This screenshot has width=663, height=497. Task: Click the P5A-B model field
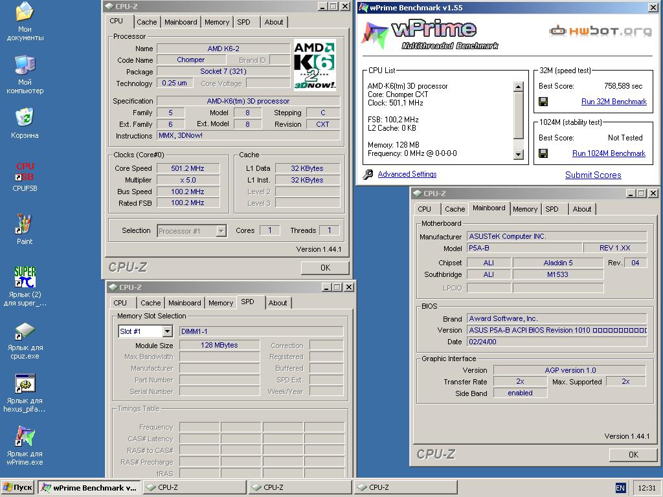click(x=524, y=248)
